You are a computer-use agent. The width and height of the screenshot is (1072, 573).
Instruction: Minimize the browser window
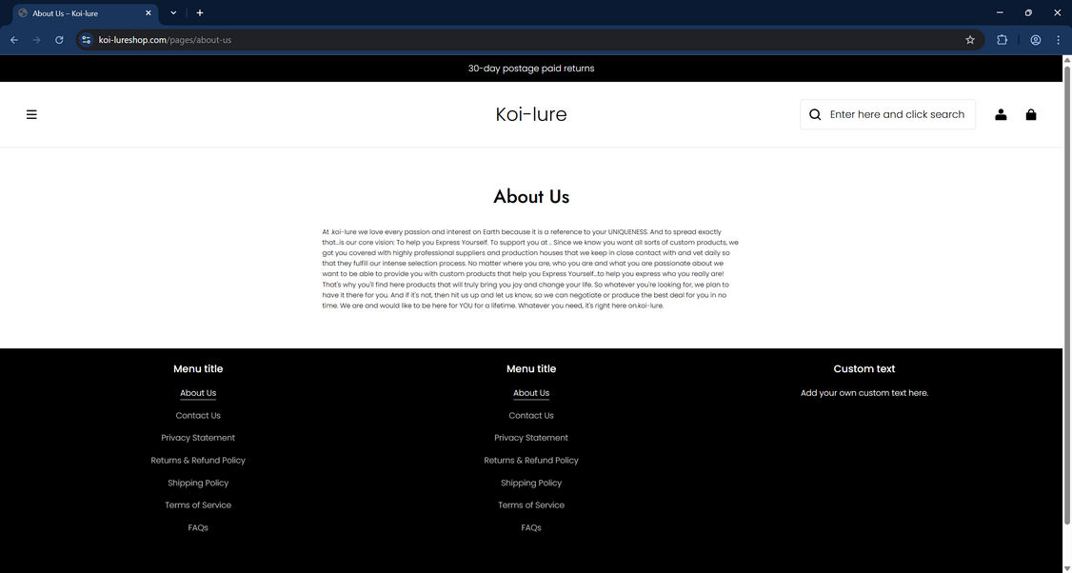tap(1000, 12)
